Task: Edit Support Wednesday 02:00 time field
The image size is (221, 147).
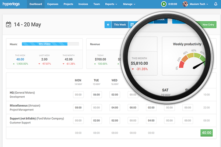Action: click(x=115, y=121)
